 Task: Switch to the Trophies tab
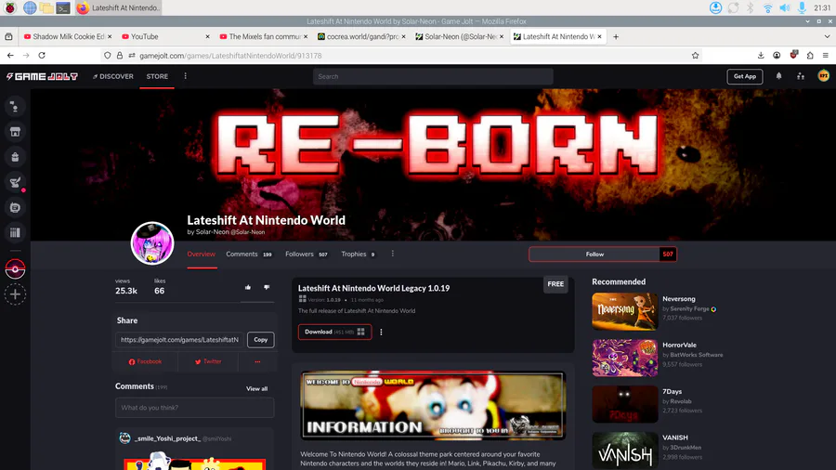click(358, 255)
